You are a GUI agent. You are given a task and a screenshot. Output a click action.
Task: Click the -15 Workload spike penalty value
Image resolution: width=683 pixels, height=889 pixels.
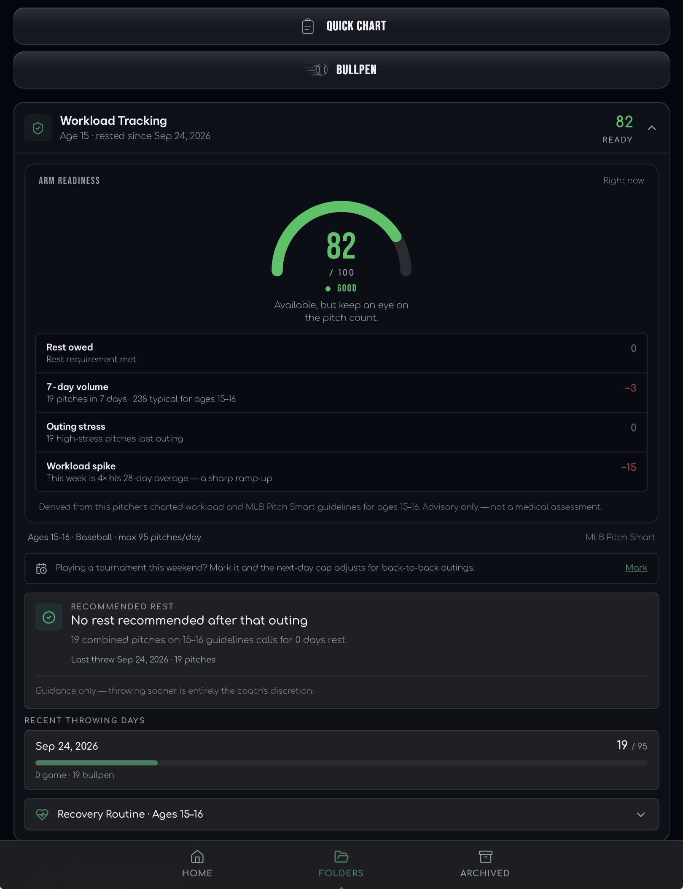pyautogui.click(x=628, y=467)
